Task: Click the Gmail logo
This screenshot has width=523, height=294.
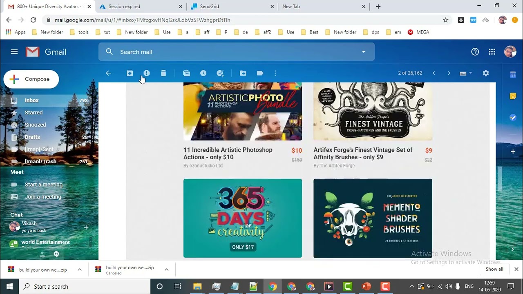Action: click(x=46, y=52)
